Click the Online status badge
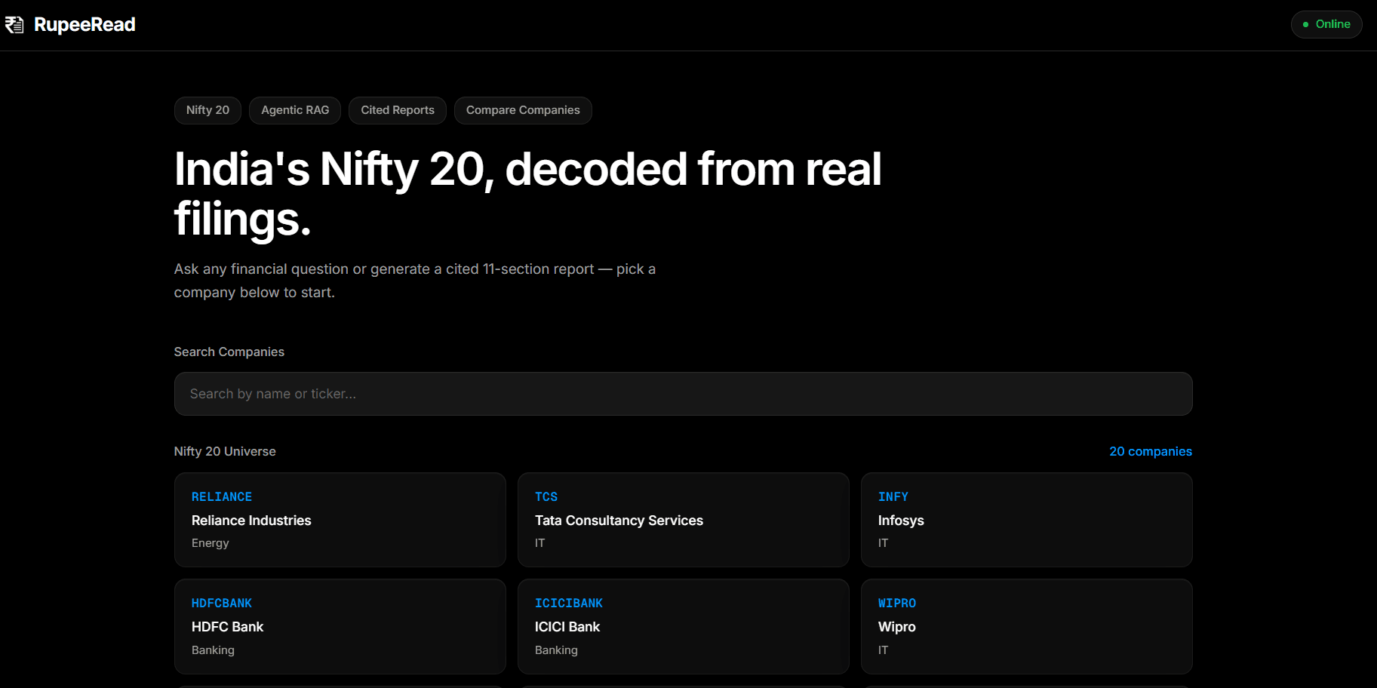The image size is (1377, 688). pos(1326,24)
